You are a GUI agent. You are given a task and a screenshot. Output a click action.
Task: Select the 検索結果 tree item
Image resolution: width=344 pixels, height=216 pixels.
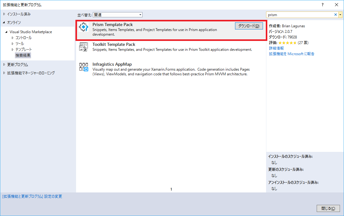tap(23, 55)
